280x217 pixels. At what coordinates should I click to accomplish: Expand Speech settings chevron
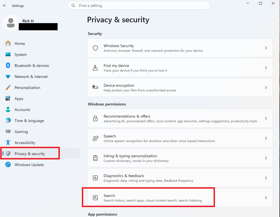coord(266,138)
